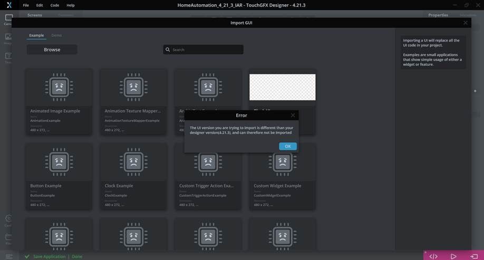Click OK in the Error dialog
This screenshot has width=484, height=260.
(x=288, y=146)
